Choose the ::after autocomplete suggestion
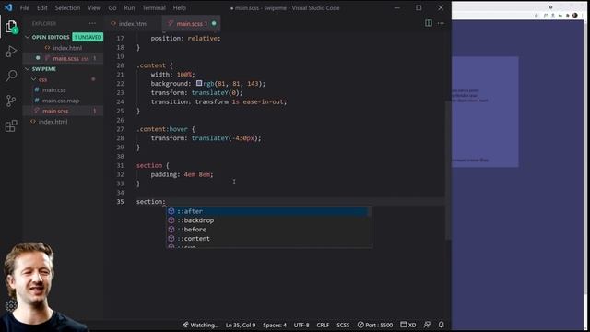Screen dimensions: 590x332 point(268,211)
